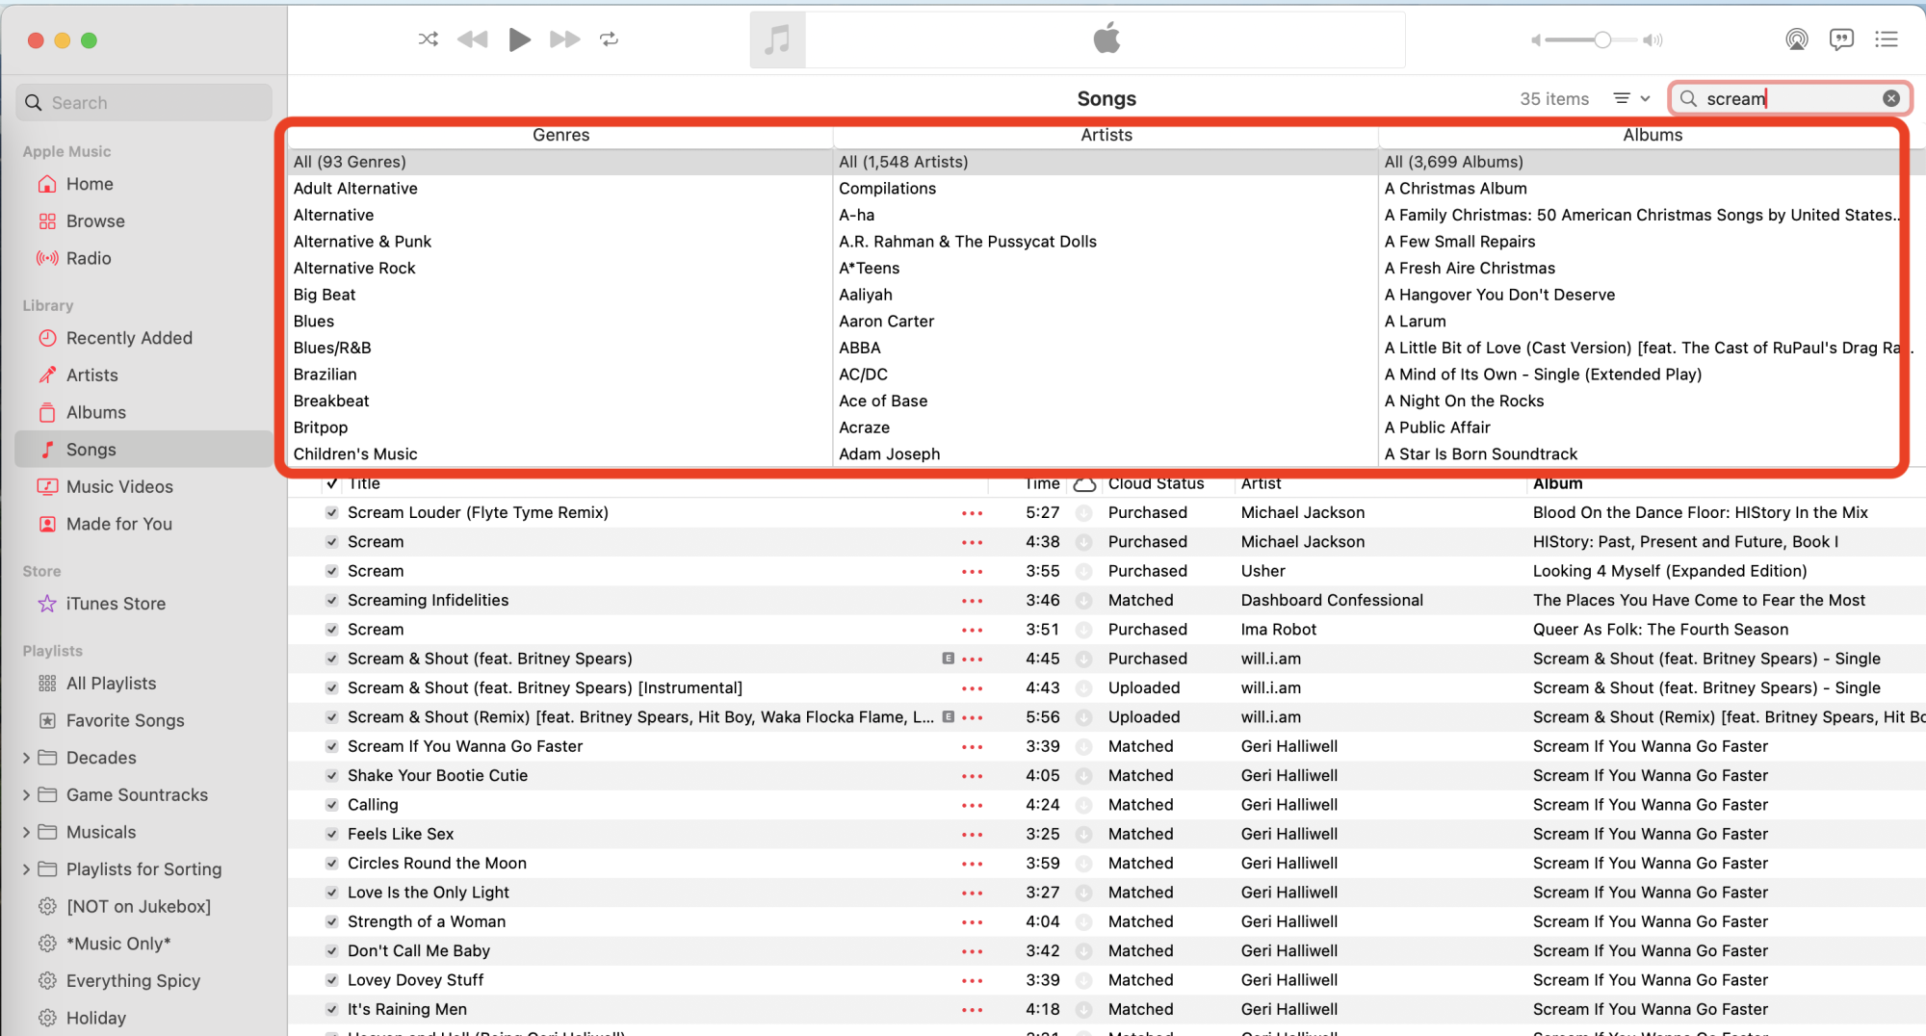This screenshot has width=1926, height=1036.
Task: Uncheck Scream If You Wanna Go Faster song
Action: click(x=331, y=747)
